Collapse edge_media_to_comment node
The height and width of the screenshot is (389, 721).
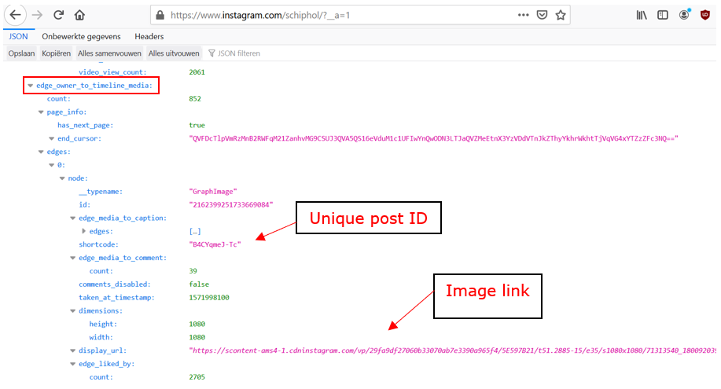pyautogui.click(x=72, y=258)
